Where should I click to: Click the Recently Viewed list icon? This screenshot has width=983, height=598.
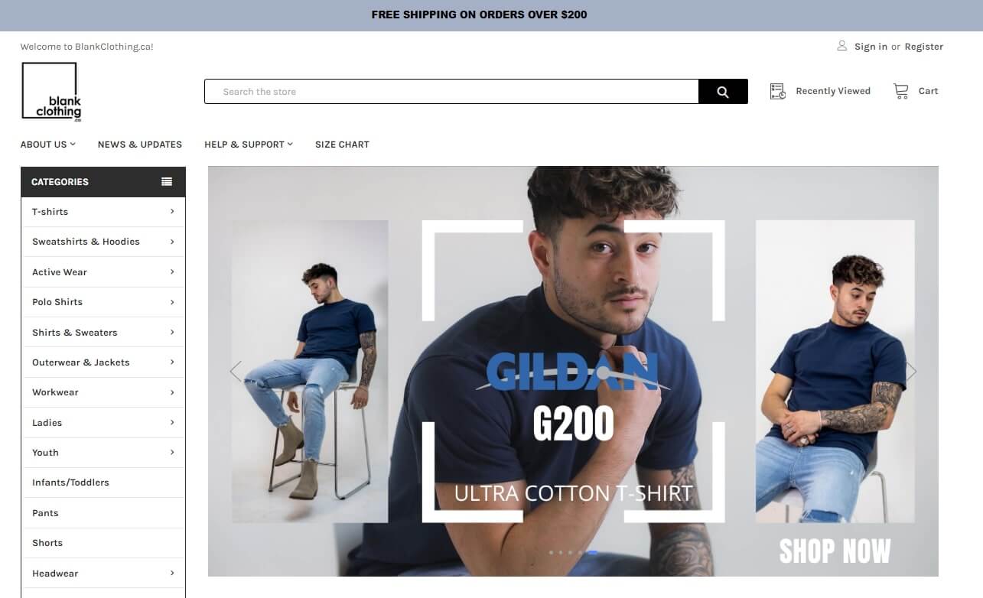(778, 91)
